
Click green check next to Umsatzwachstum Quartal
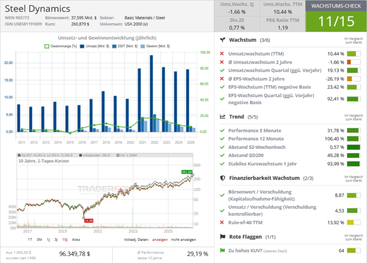click(222, 70)
